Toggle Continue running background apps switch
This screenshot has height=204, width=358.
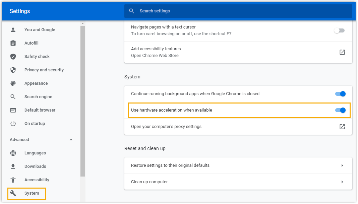340,94
